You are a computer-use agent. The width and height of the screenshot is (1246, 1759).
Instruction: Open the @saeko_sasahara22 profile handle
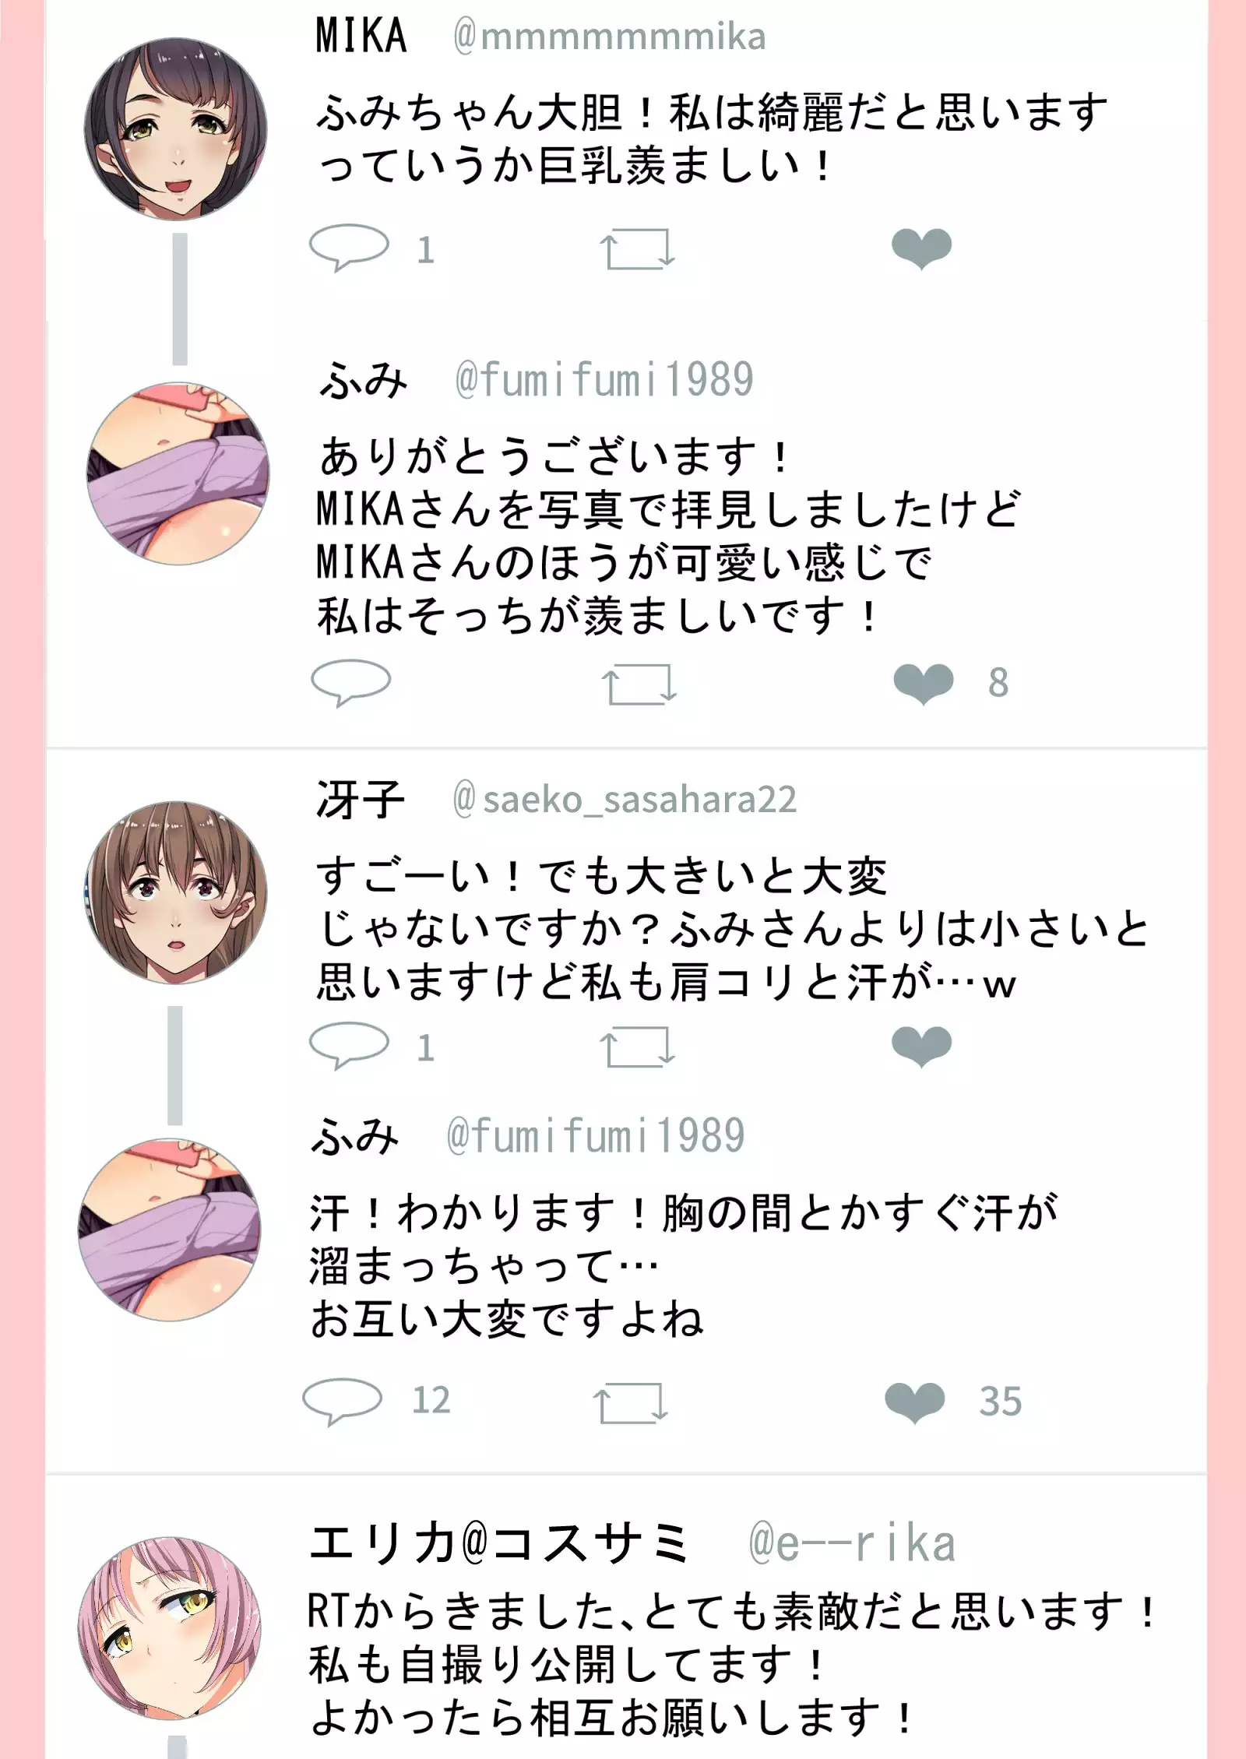pyautogui.click(x=625, y=800)
